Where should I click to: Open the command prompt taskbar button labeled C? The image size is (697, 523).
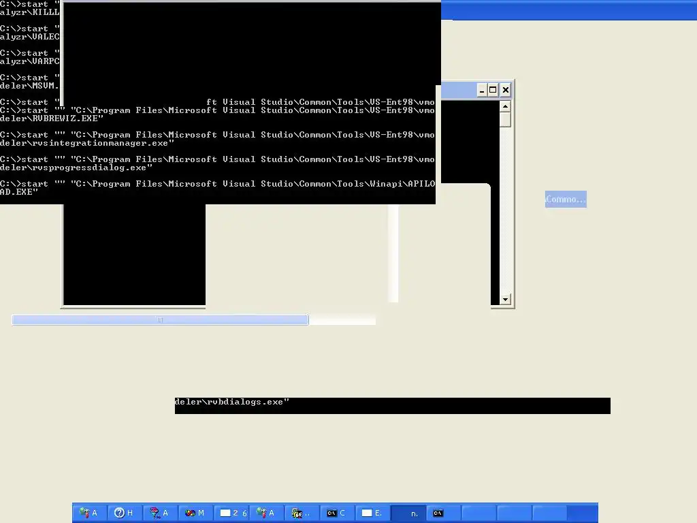338,513
